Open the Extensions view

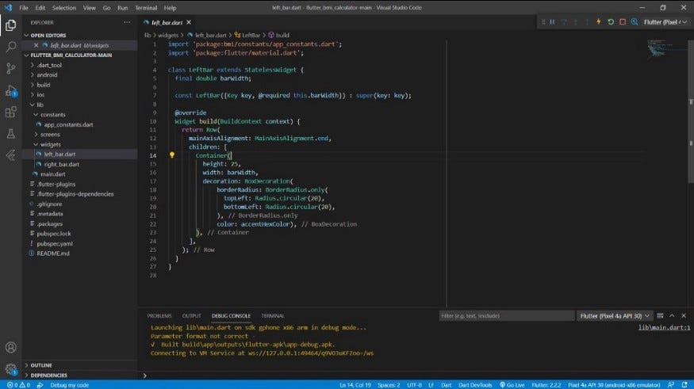pos(10,113)
